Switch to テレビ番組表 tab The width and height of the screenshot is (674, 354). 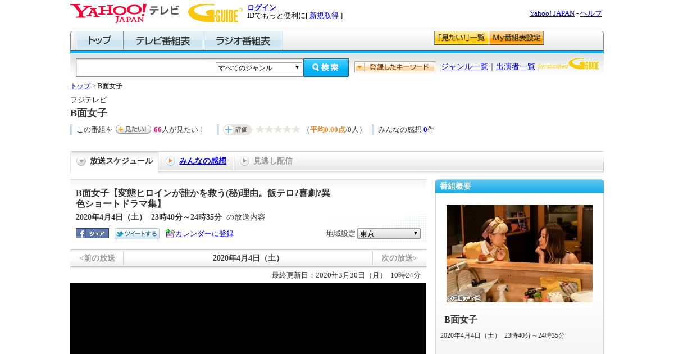(x=163, y=40)
